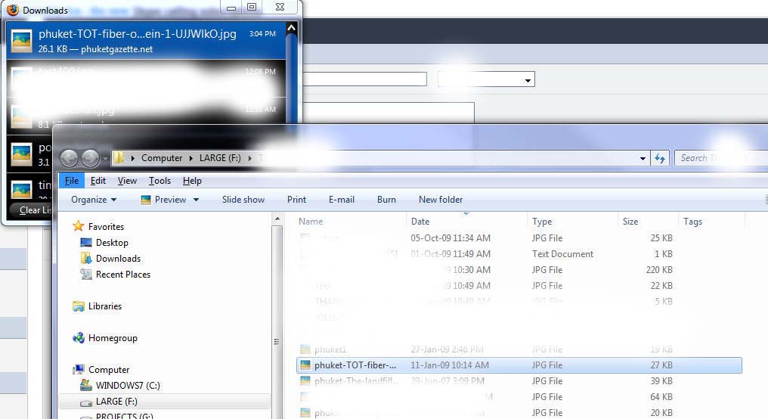The height and width of the screenshot is (419, 768).
Task: Expand the chevron after Computer breadcrumb
Action: click(x=191, y=158)
